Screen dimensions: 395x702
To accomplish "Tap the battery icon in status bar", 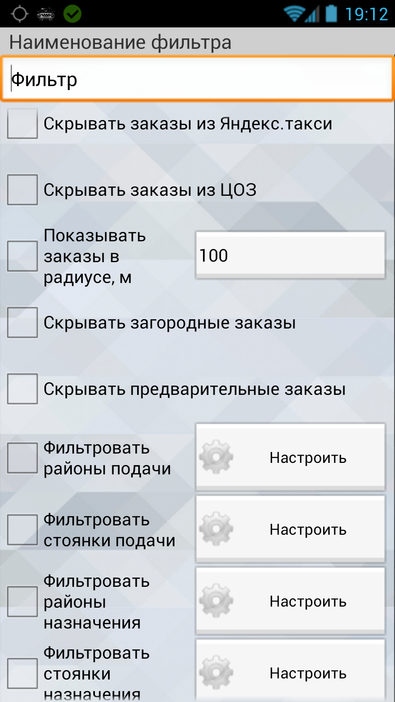I will (331, 14).
